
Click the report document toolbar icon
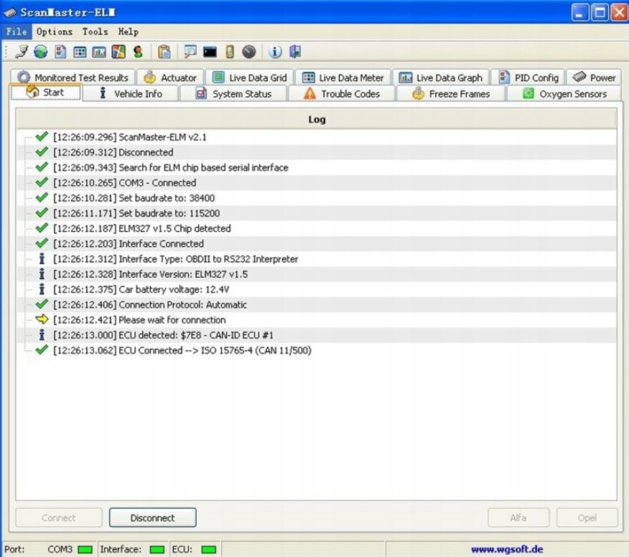coord(60,52)
